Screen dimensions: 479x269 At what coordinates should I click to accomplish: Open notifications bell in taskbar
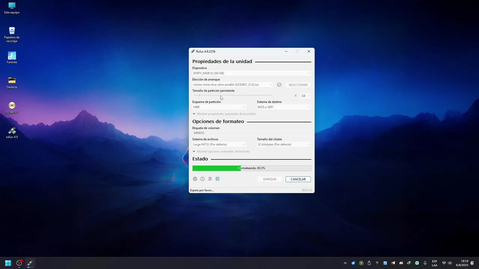click(x=472, y=263)
